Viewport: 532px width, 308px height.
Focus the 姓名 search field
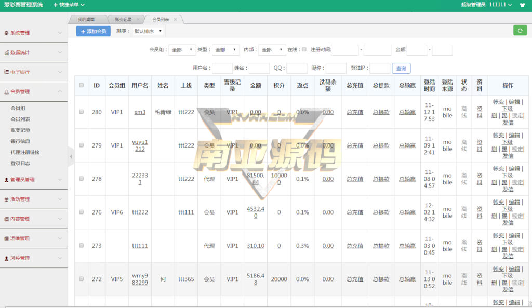pos(259,68)
